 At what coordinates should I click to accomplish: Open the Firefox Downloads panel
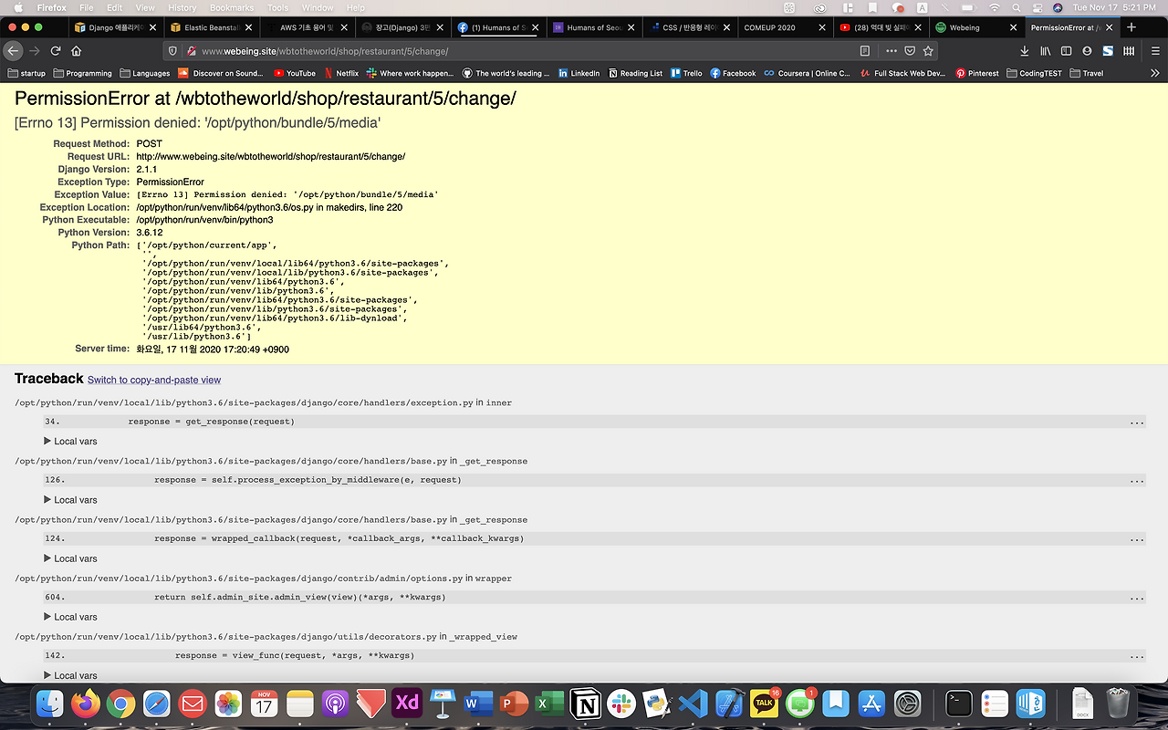[1025, 51]
